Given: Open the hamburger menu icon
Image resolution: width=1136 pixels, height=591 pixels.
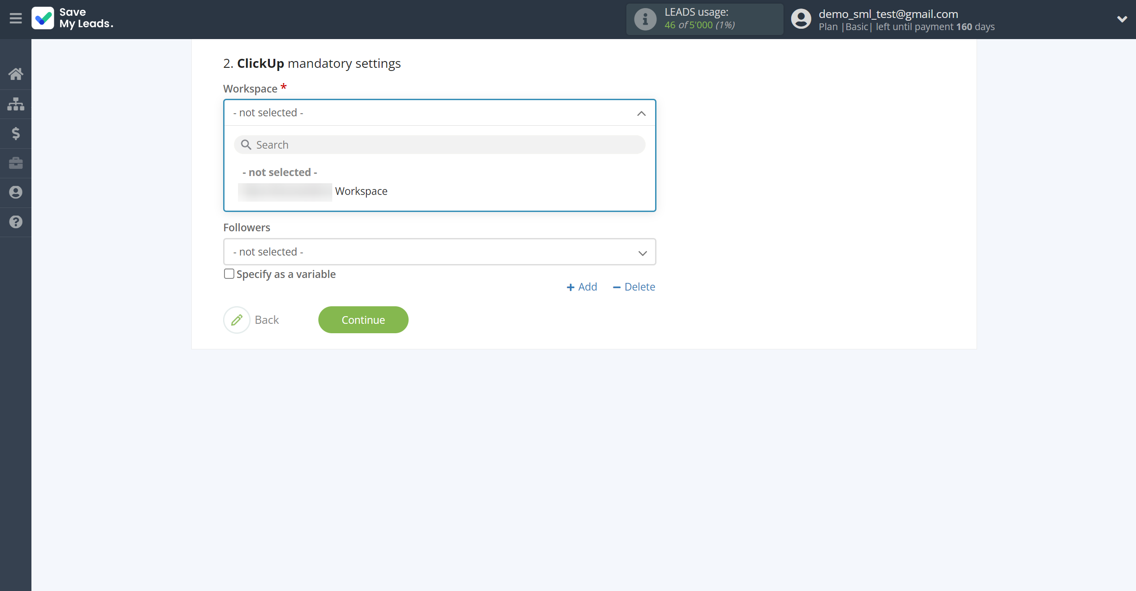Looking at the screenshot, I should [16, 18].
